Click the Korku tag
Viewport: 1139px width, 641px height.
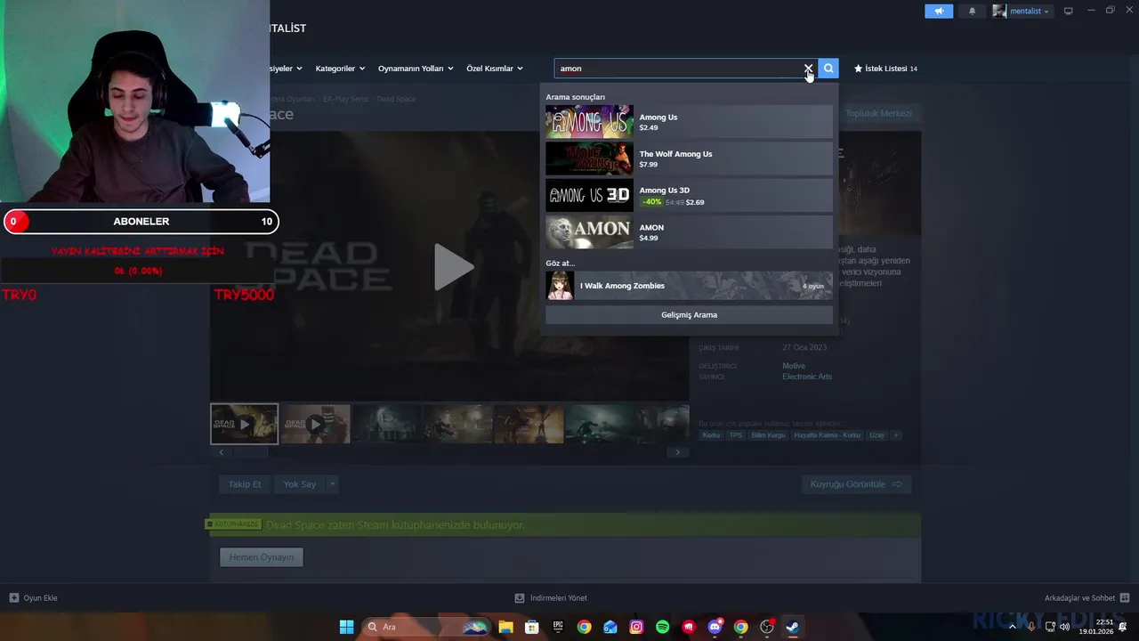[711, 435]
